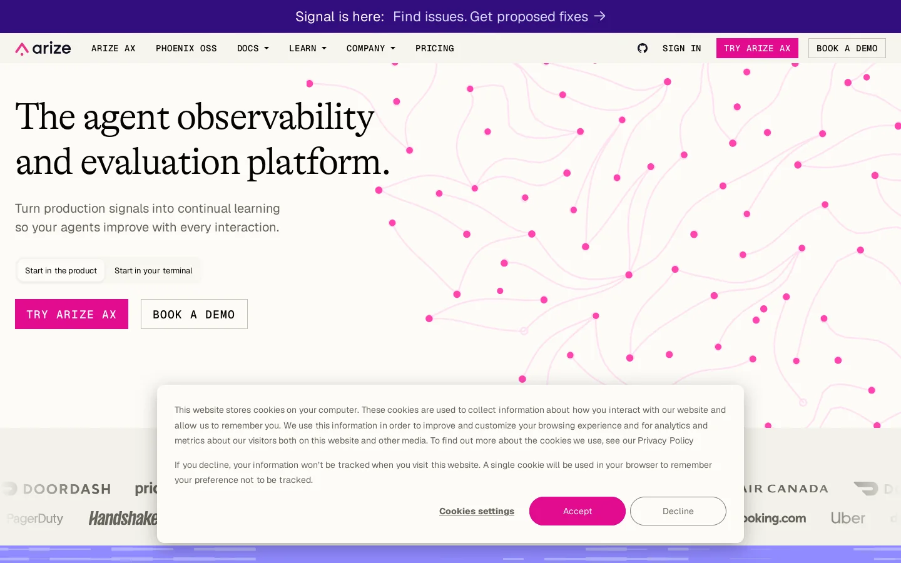Click the Handshake customer logo
The image size is (901, 563).
click(x=123, y=518)
